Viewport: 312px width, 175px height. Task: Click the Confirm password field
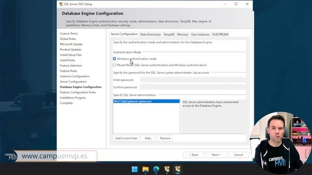click(193, 87)
